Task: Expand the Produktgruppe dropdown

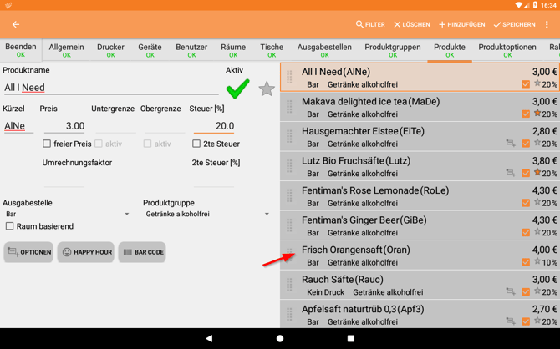Action: tap(207, 215)
